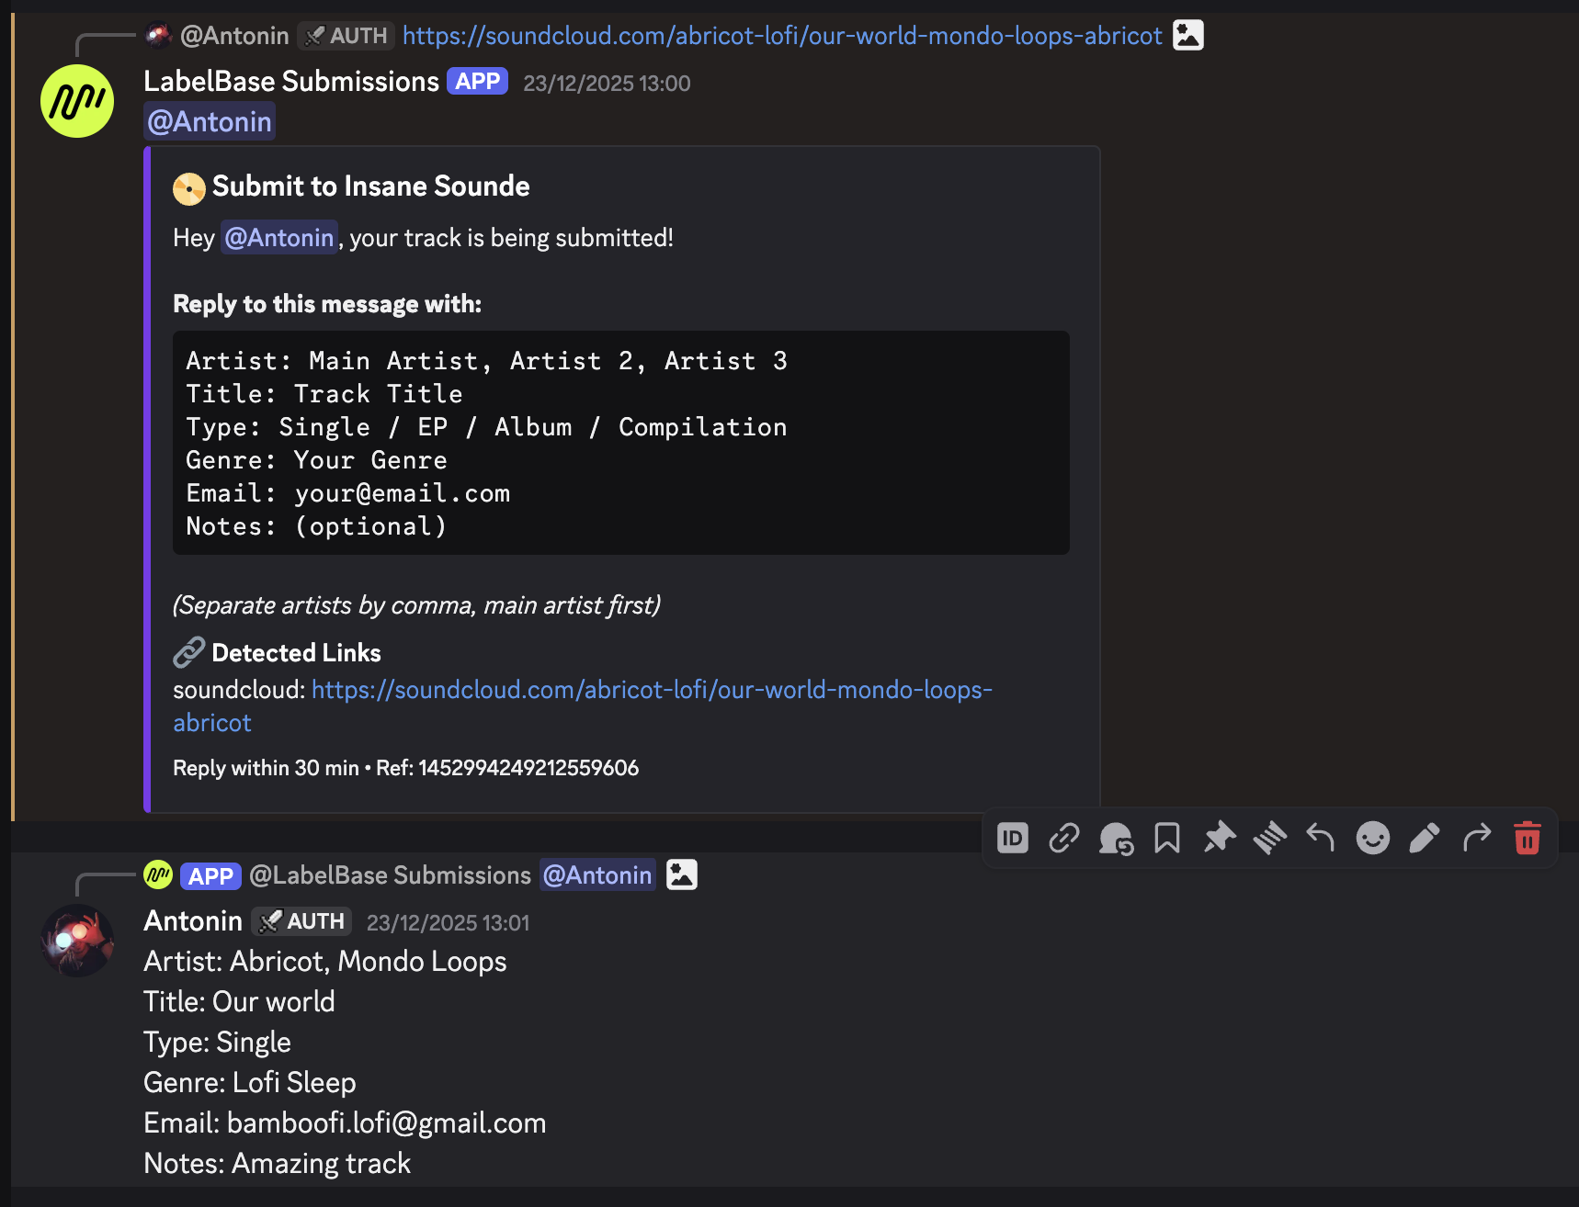1579x1207 pixels.
Task: Click the AUTH badge in the top reply preview
Action: click(346, 35)
